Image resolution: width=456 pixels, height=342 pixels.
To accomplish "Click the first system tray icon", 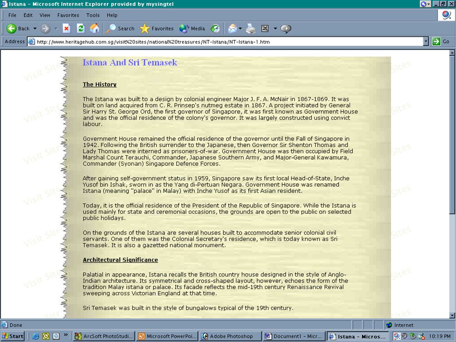I will pyautogui.click(x=396, y=336).
